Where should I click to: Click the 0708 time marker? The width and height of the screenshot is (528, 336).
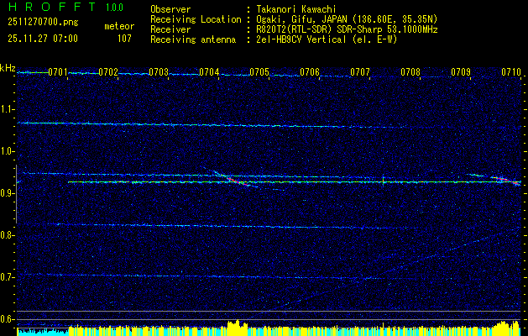click(x=410, y=72)
